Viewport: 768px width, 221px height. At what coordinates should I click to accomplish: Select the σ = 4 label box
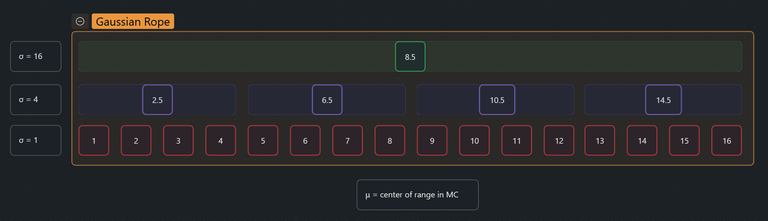[36, 100]
